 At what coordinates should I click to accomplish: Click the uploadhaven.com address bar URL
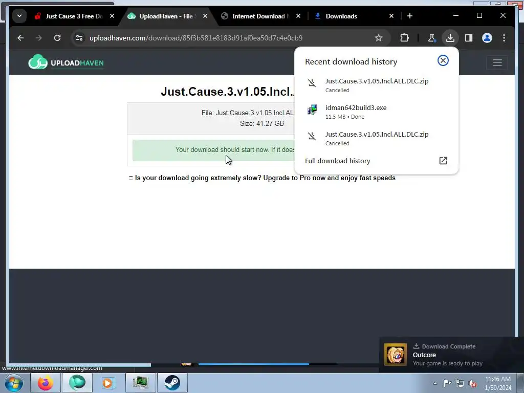point(196,38)
